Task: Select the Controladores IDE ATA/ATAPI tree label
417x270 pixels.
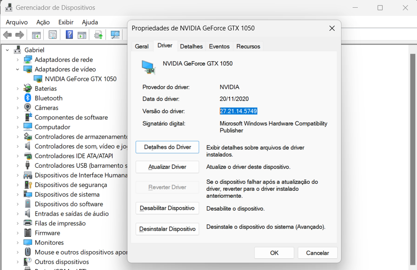Action: [x=74, y=156]
